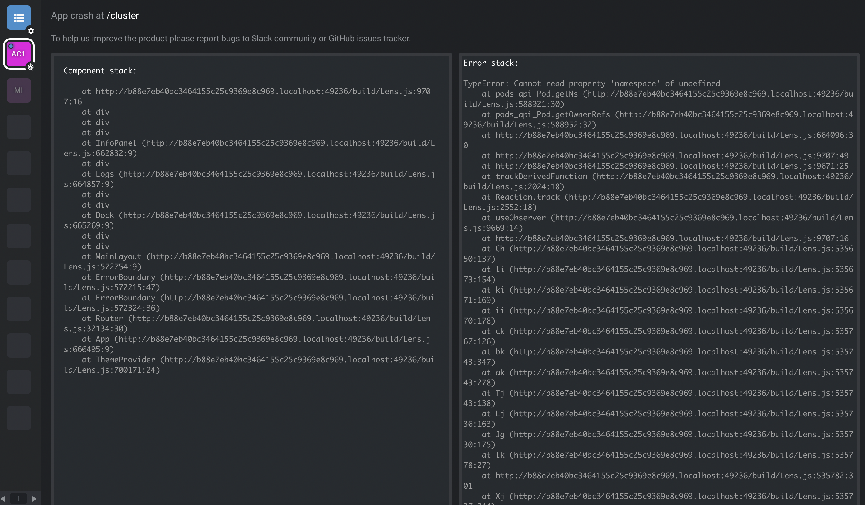Click the pods_api_Pod.getNs stack line
This screenshot has width=865, height=505.
pos(658,99)
